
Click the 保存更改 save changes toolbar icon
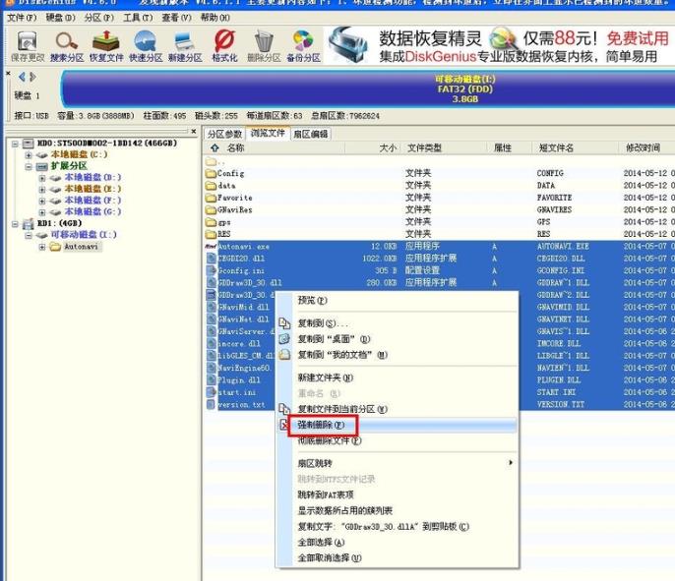(28, 46)
